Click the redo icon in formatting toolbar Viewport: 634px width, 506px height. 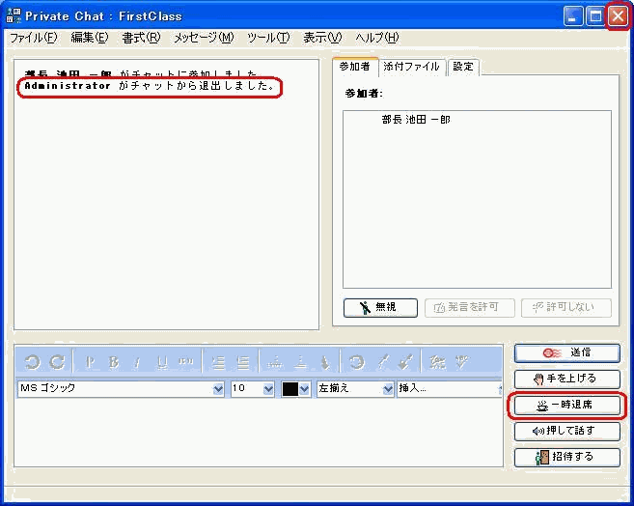[x=57, y=362]
